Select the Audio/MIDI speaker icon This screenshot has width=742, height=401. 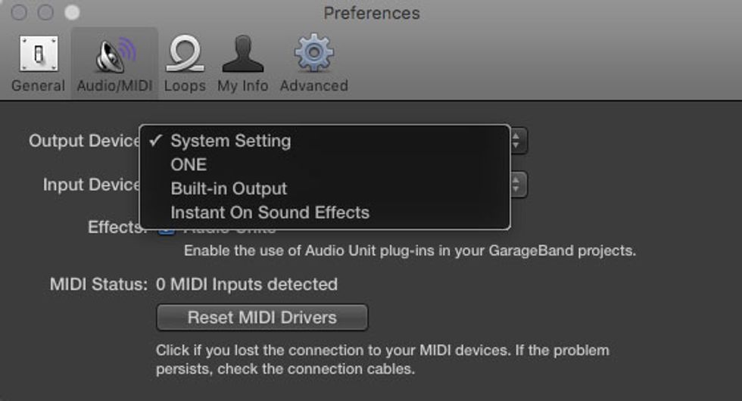(115, 54)
